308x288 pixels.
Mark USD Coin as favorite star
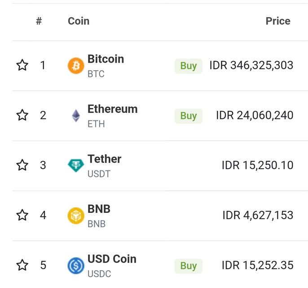[x=22, y=265]
